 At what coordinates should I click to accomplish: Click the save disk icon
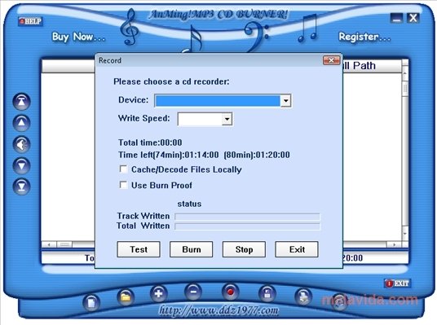tap(267, 293)
